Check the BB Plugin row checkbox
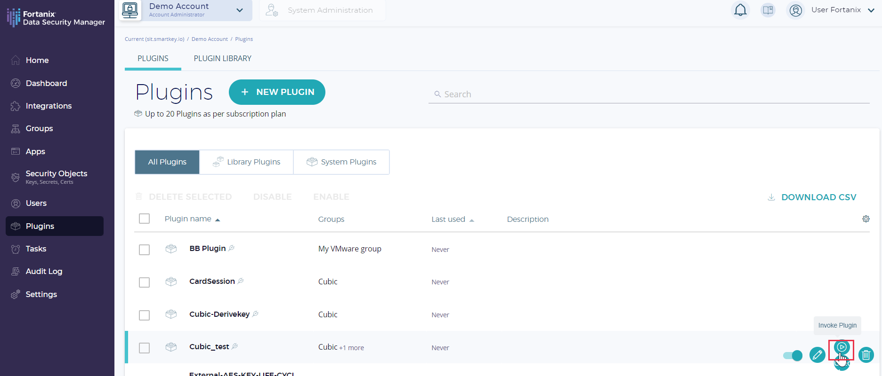 [145, 250]
